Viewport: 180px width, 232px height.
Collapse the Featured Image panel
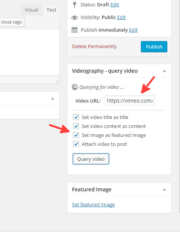(x=164, y=189)
